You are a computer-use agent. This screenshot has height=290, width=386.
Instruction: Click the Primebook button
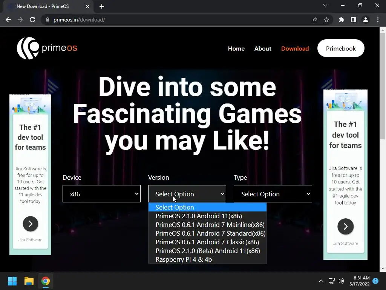coord(341,48)
